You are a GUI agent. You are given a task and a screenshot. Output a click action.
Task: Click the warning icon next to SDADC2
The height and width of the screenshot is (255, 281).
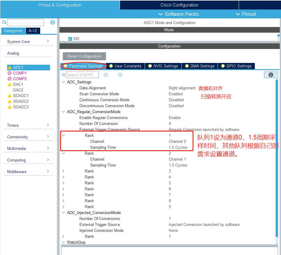pyautogui.click(x=10, y=102)
